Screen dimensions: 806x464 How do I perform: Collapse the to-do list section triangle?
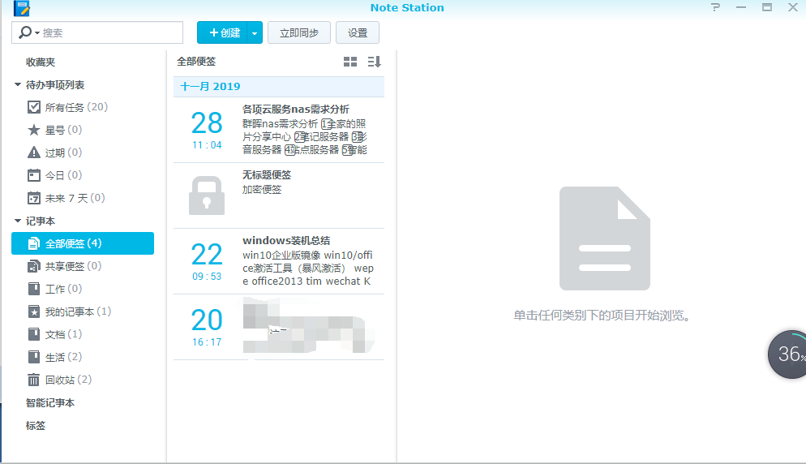[x=18, y=84]
